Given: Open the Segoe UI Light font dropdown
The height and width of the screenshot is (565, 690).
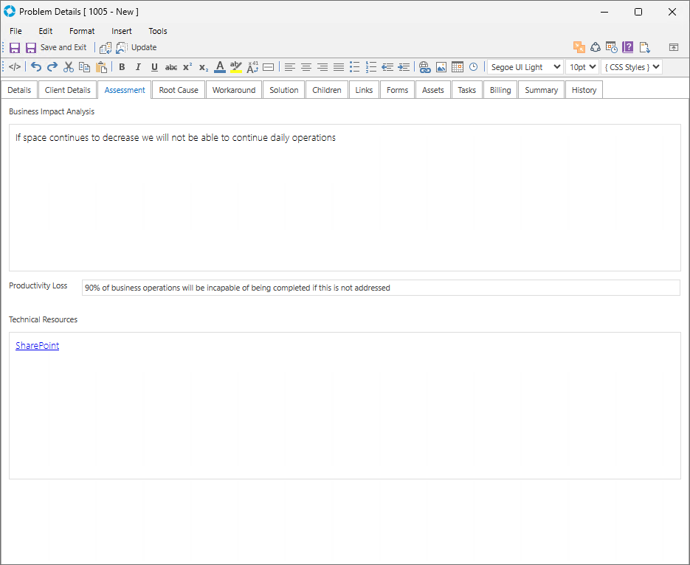Looking at the screenshot, I should [x=525, y=67].
